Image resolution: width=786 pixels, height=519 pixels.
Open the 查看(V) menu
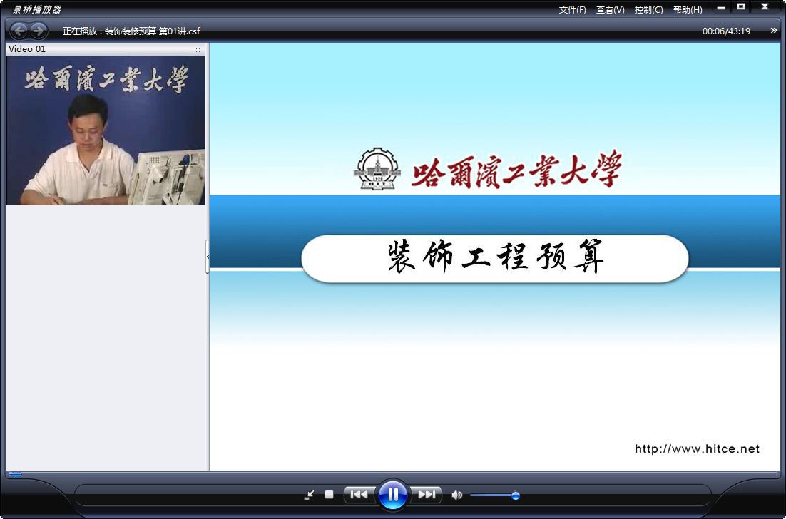click(610, 9)
